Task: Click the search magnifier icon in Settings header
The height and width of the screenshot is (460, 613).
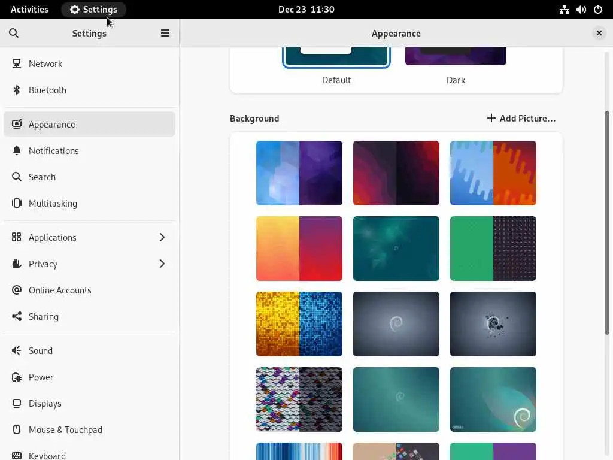Action: 14,34
